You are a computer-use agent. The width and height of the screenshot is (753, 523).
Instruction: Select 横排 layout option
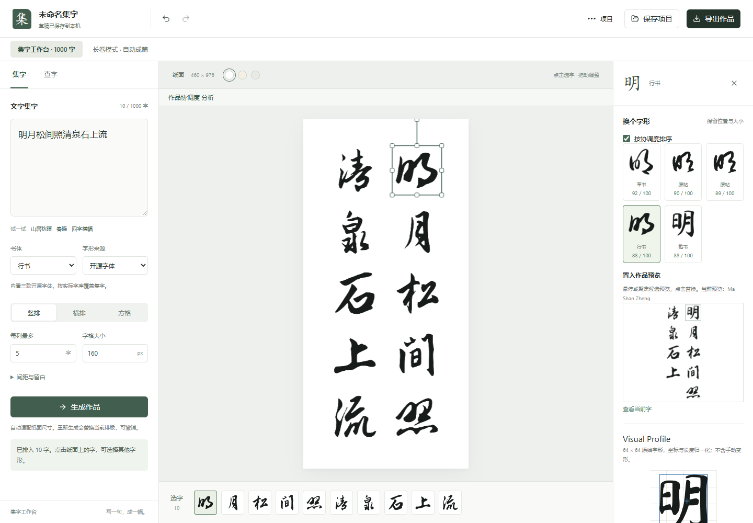(x=79, y=313)
